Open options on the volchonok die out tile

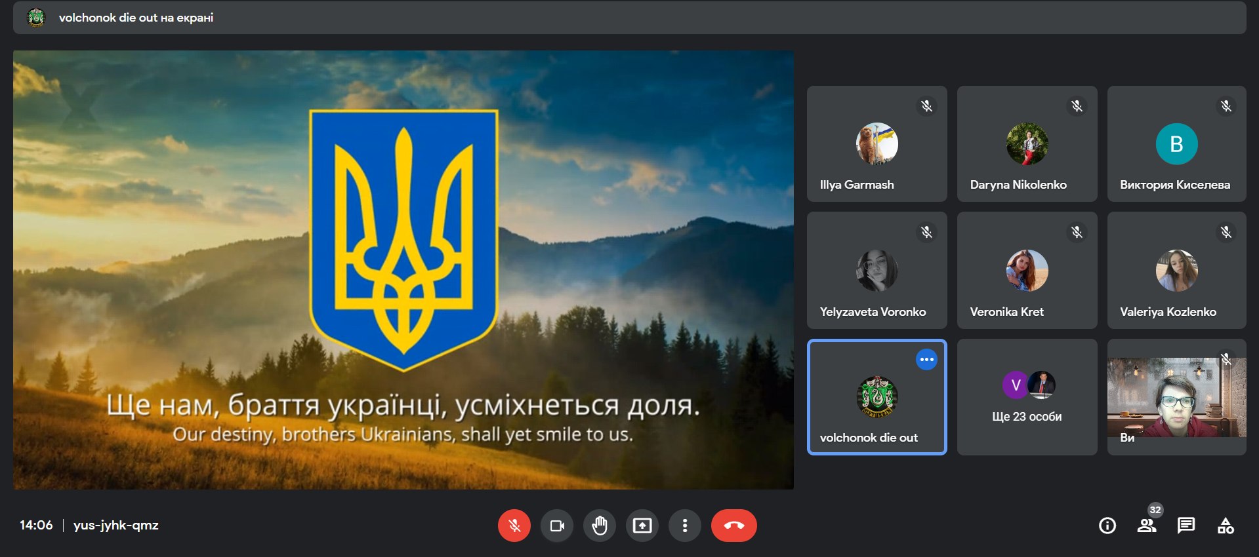926,360
